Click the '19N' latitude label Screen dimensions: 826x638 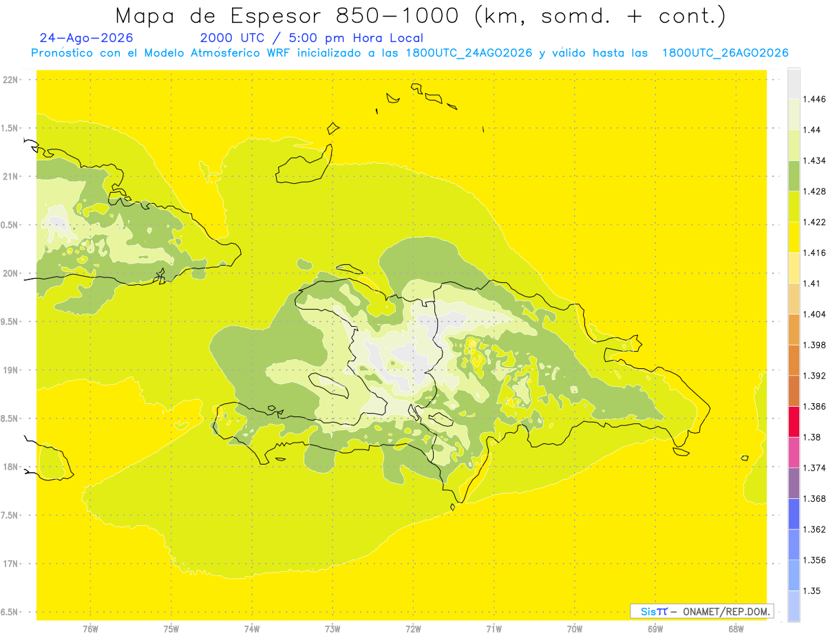point(10,370)
